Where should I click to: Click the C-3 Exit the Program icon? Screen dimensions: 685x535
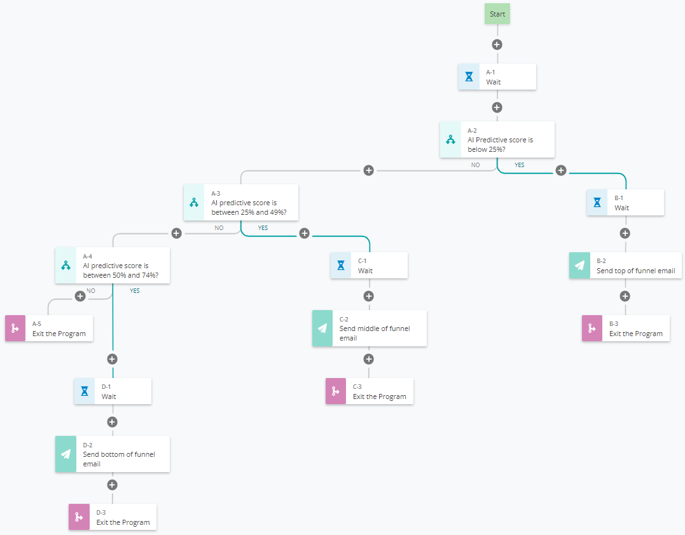click(336, 391)
